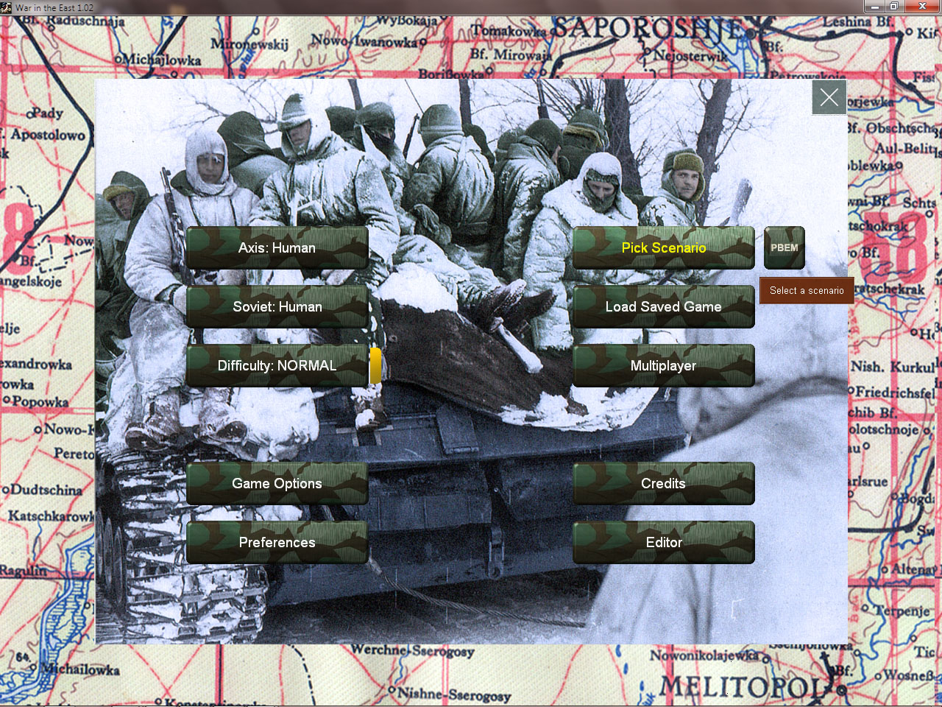This screenshot has width=942, height=707.
Task: Click the PBEM button
Action: (785, 248)
